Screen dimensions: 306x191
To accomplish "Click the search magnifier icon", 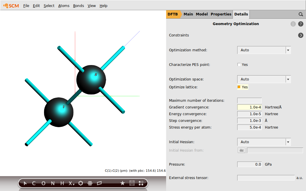I will [301, 14].
